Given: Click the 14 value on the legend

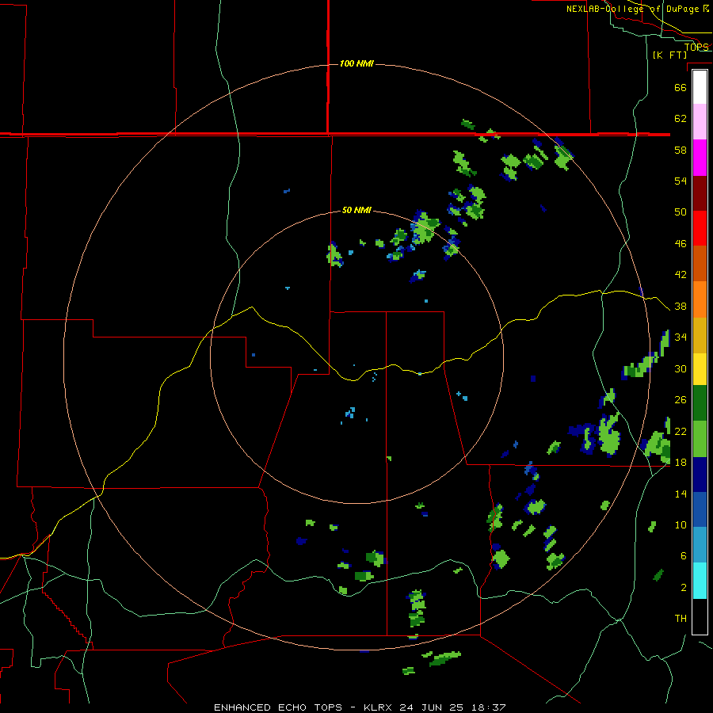Looking at the screenshot, I should tap(681, 494).
